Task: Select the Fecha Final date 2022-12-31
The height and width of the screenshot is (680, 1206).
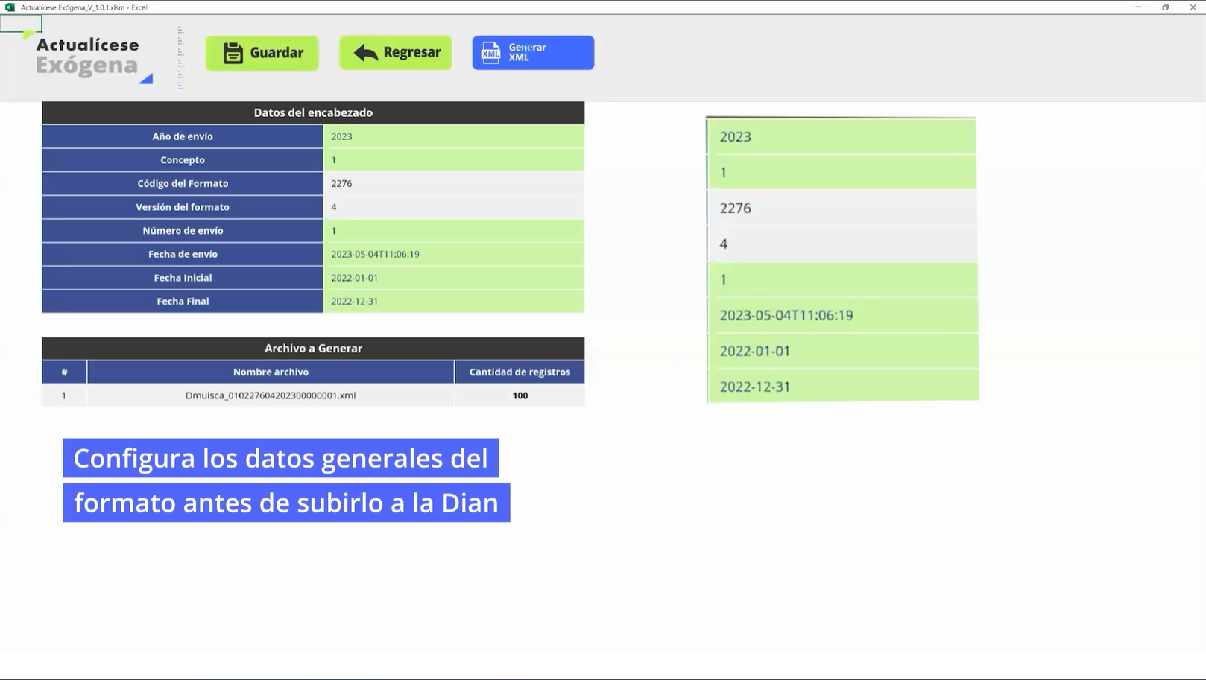Action: pos(455,301)
